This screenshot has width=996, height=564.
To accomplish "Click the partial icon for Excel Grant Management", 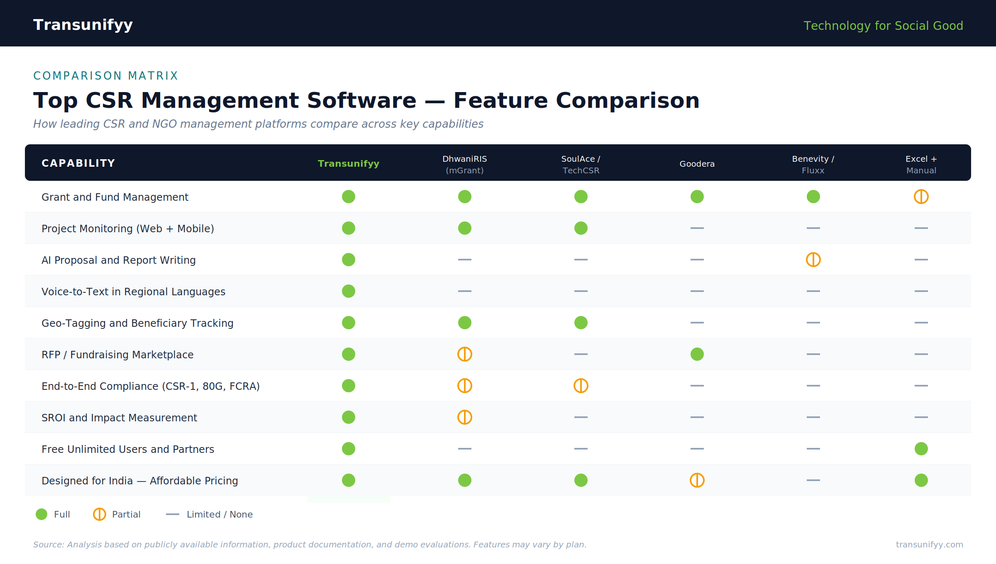I will (921, 197).
